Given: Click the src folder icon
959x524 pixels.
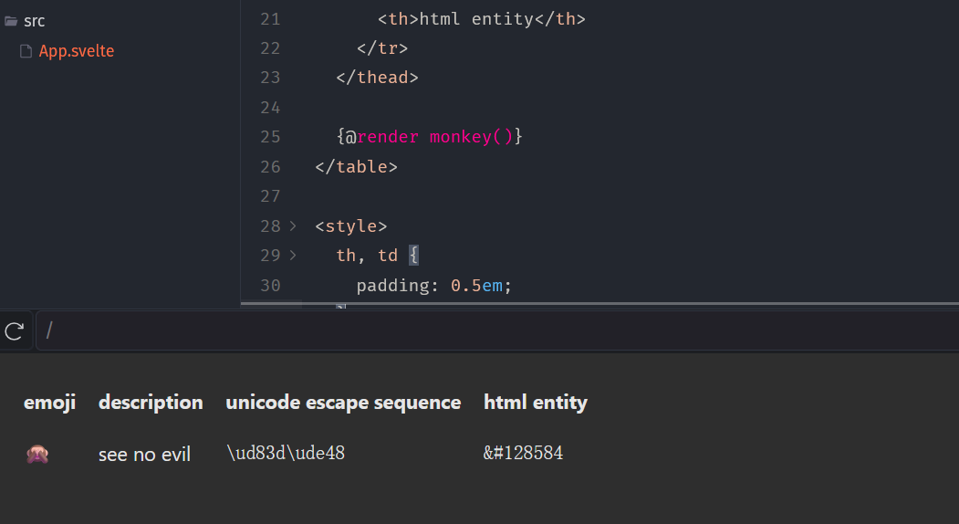Looking at the screenshot, I should 11,21.
